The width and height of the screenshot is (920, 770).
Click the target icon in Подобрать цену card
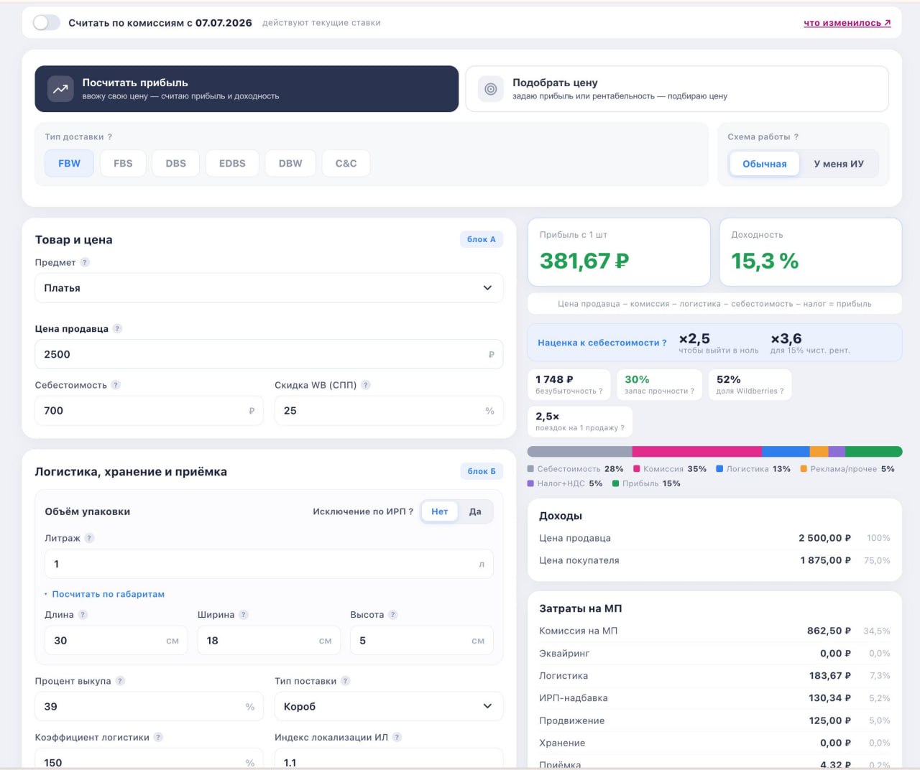click(491, 89)
